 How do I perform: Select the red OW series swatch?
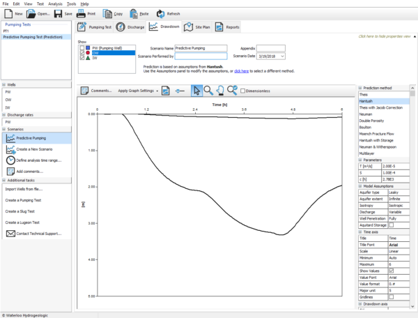coord(87,53)
